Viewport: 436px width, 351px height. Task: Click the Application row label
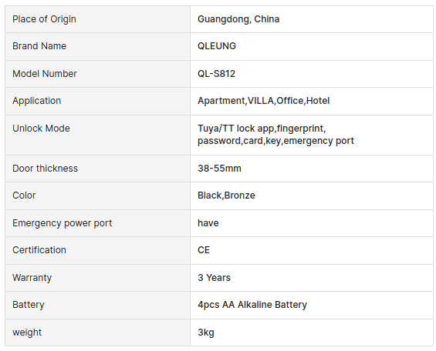click(37, 101)
